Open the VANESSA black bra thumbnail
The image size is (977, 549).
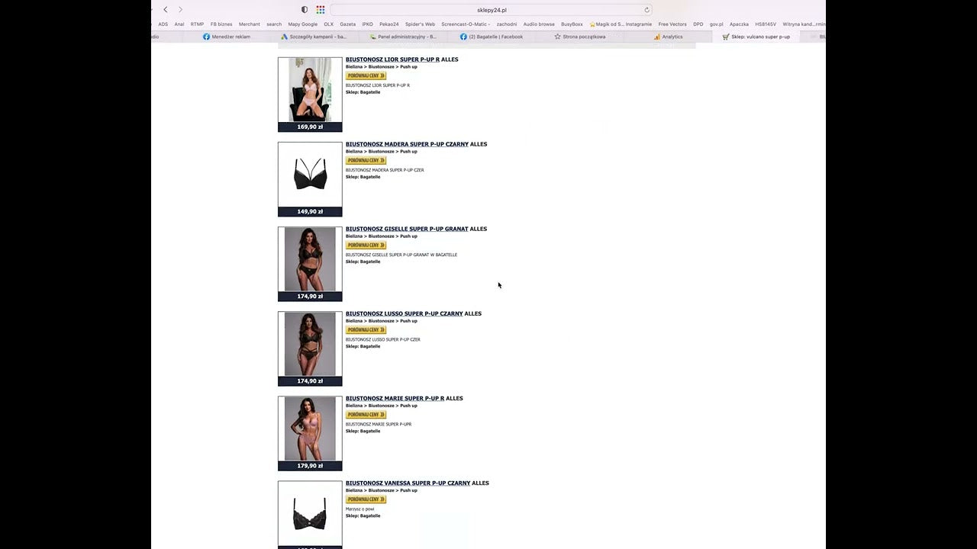point(310,513)
